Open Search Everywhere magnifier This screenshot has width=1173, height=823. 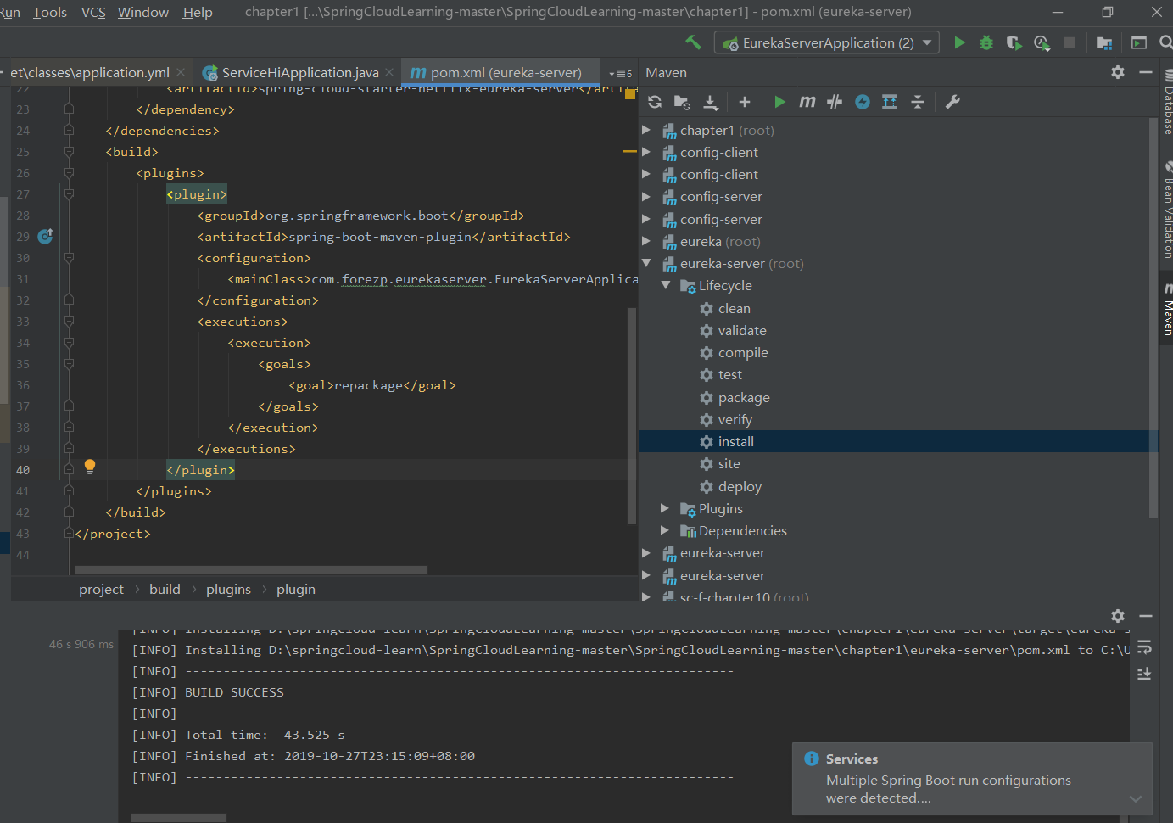coord(1165,42)
